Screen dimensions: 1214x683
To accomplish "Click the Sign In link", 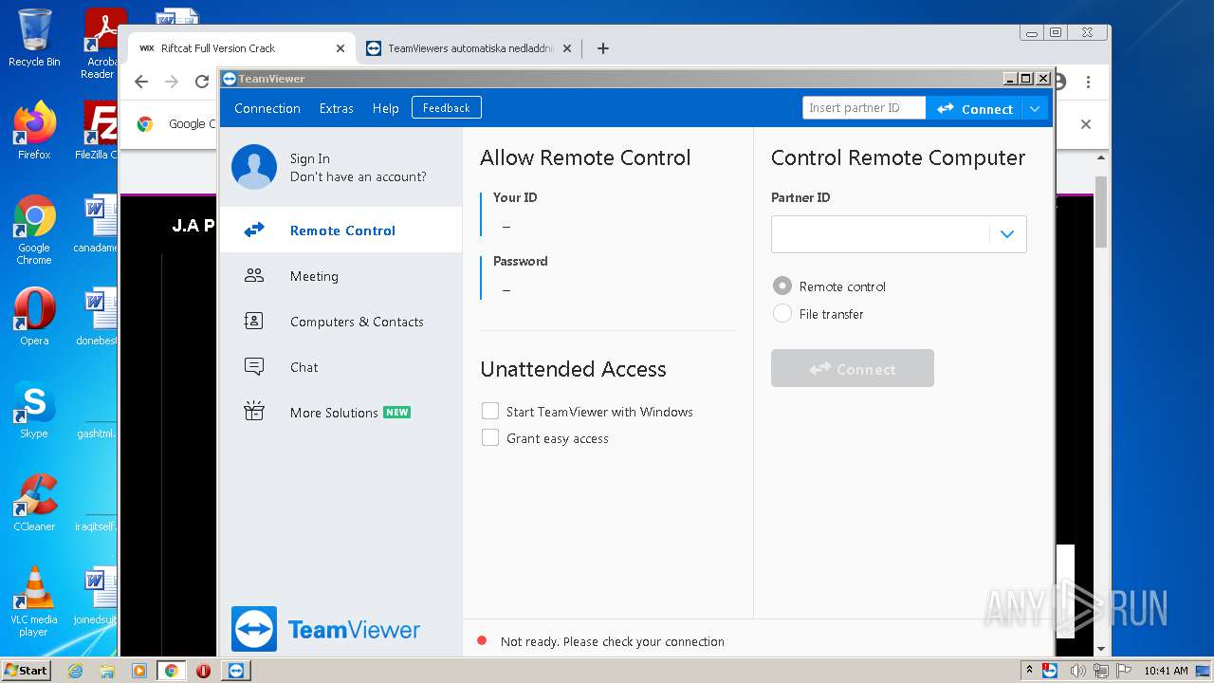I will point(310,158).
